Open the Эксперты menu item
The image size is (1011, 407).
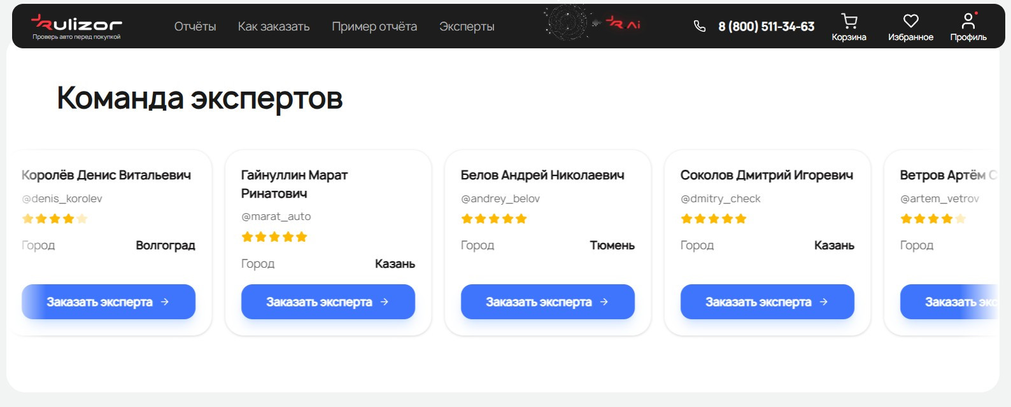pos(467,27)
